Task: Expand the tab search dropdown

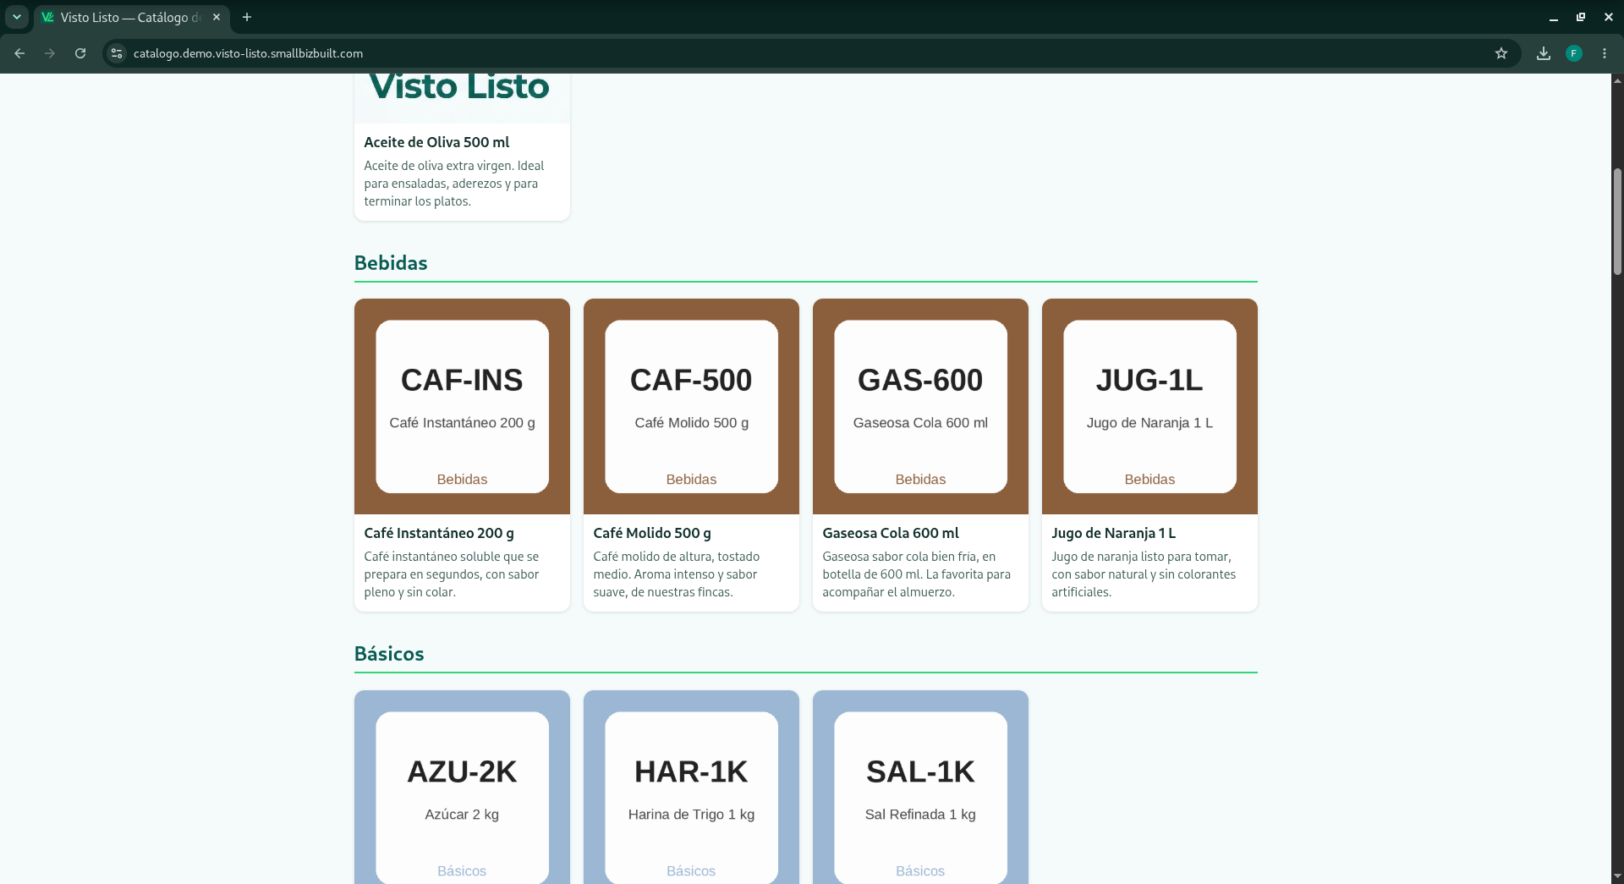Action: (x=17, y=17)
